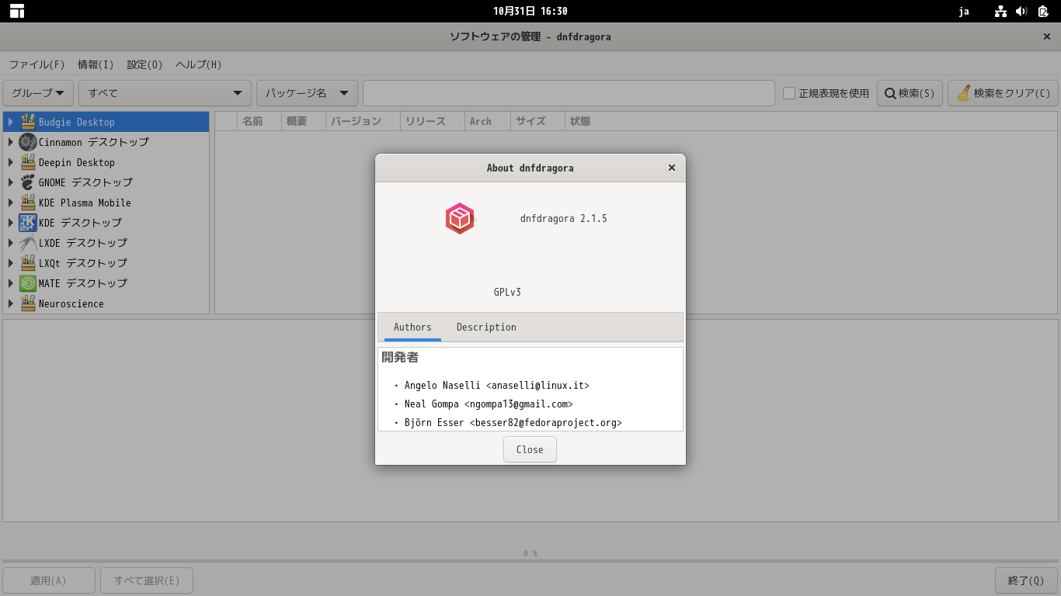Click the Arch column header
This screenshot has width=1061, height=596.
coord(487,121)
